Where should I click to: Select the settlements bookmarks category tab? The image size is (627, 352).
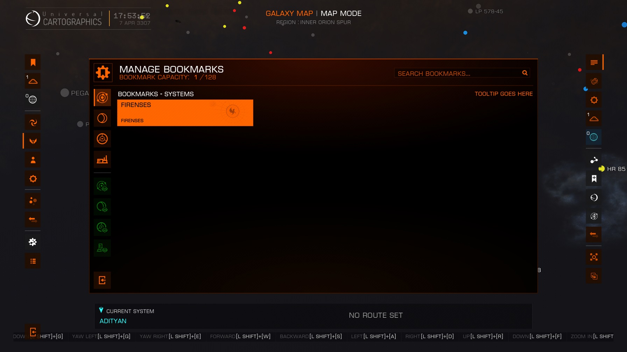click(x=102, y=160)
